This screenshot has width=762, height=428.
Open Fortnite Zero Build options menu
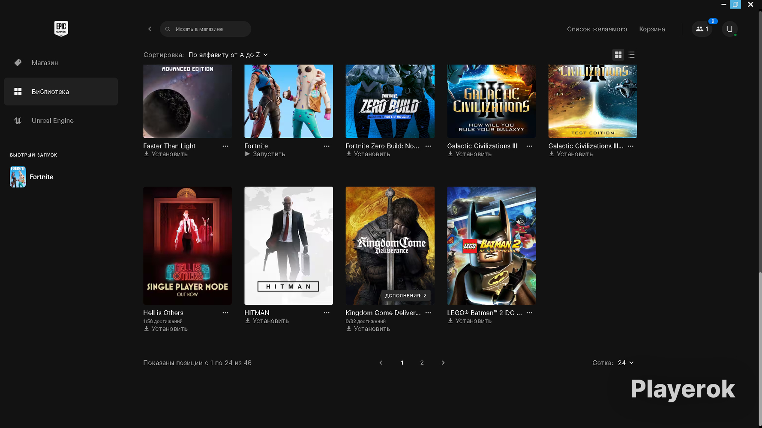click(x=428, y=146)
